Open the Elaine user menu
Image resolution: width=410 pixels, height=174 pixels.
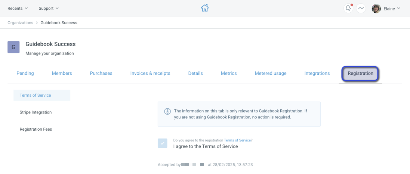(x=392, y=8)
